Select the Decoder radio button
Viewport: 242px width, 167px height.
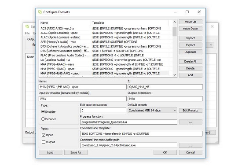[43, 119]
